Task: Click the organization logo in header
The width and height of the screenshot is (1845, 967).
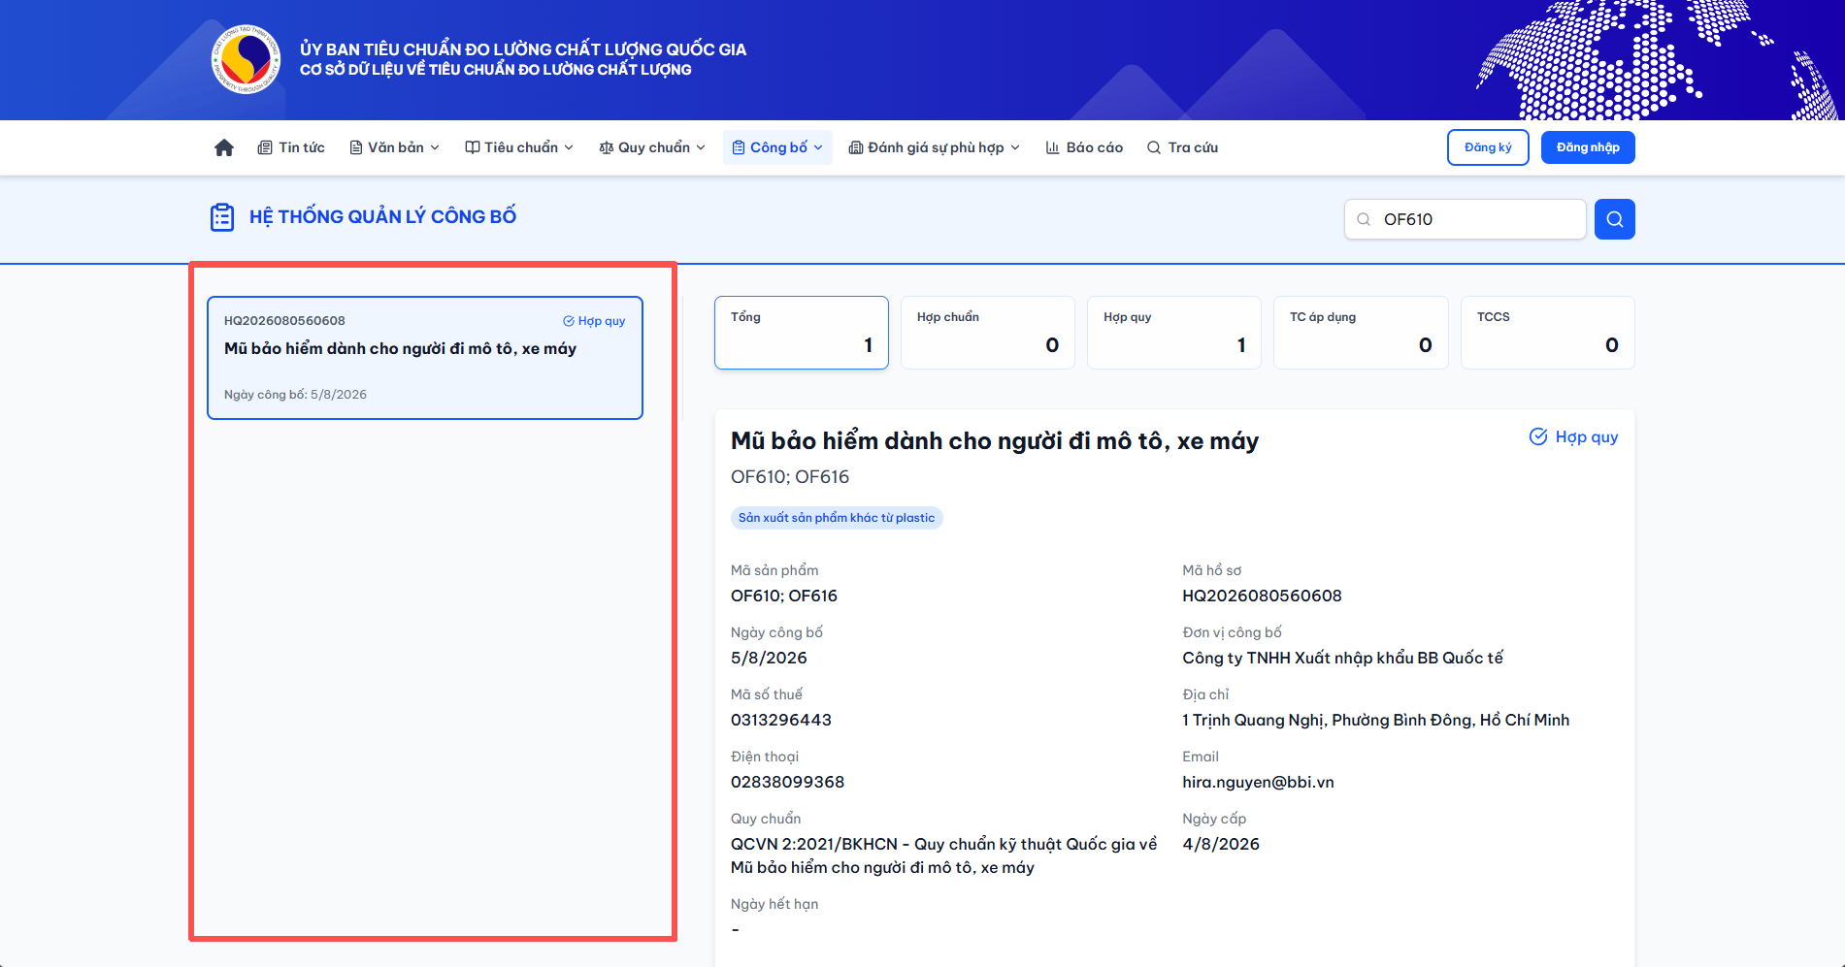Action: coord(247,59)
